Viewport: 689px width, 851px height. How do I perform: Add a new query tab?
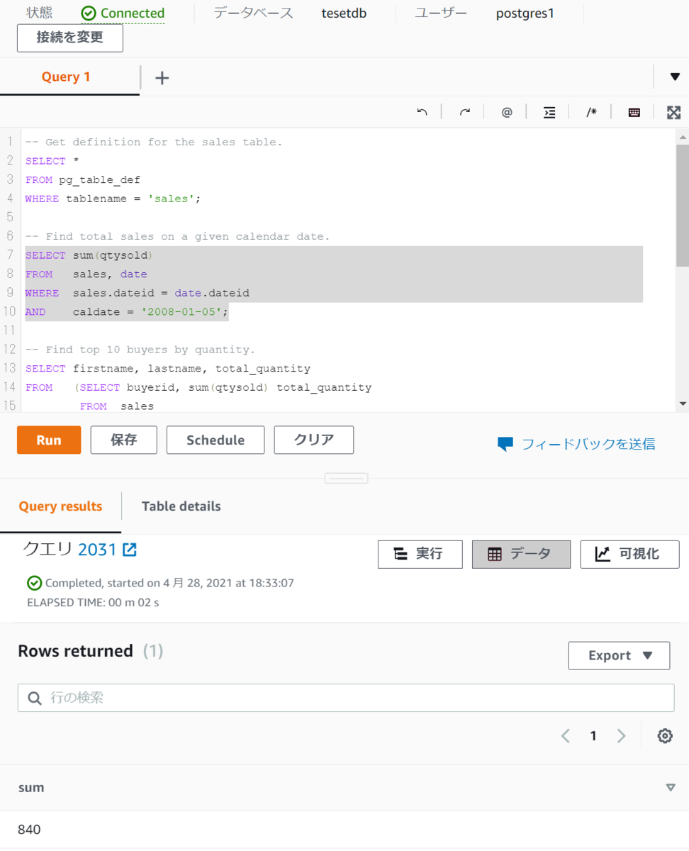(162, 78)
